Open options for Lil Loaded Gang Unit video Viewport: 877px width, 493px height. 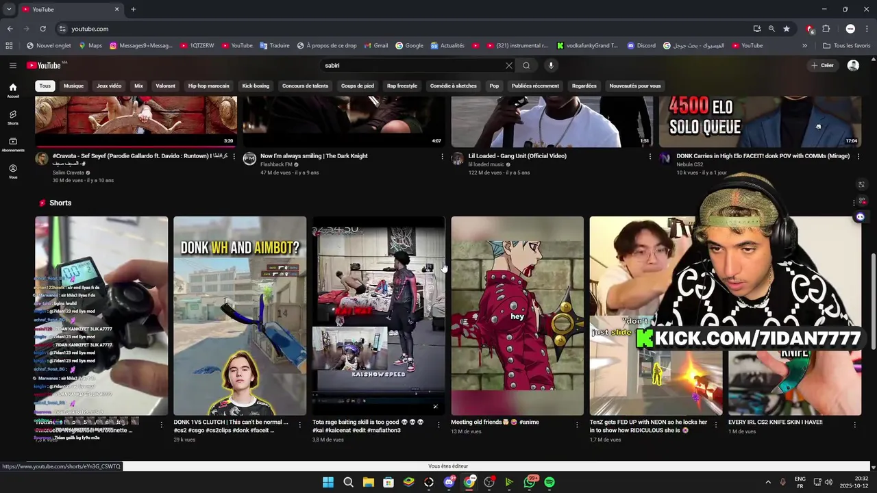pyautogui.click(x=650, y=156)
